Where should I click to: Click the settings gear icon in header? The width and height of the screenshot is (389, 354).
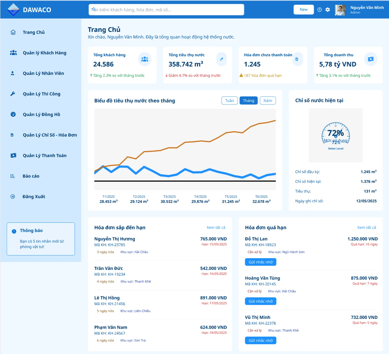(x=328, y=10)
